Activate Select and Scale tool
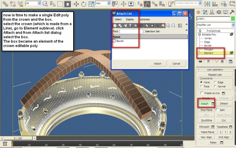The image size is (236, 148). point(91,4)
